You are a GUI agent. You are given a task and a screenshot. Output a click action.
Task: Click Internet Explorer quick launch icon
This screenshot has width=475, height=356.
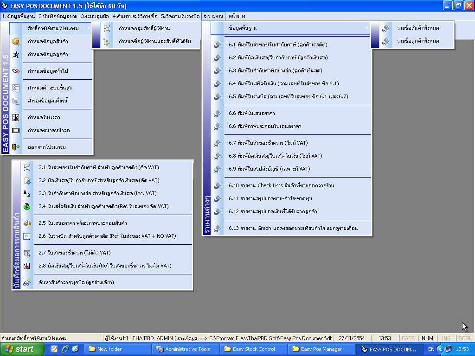65,350
